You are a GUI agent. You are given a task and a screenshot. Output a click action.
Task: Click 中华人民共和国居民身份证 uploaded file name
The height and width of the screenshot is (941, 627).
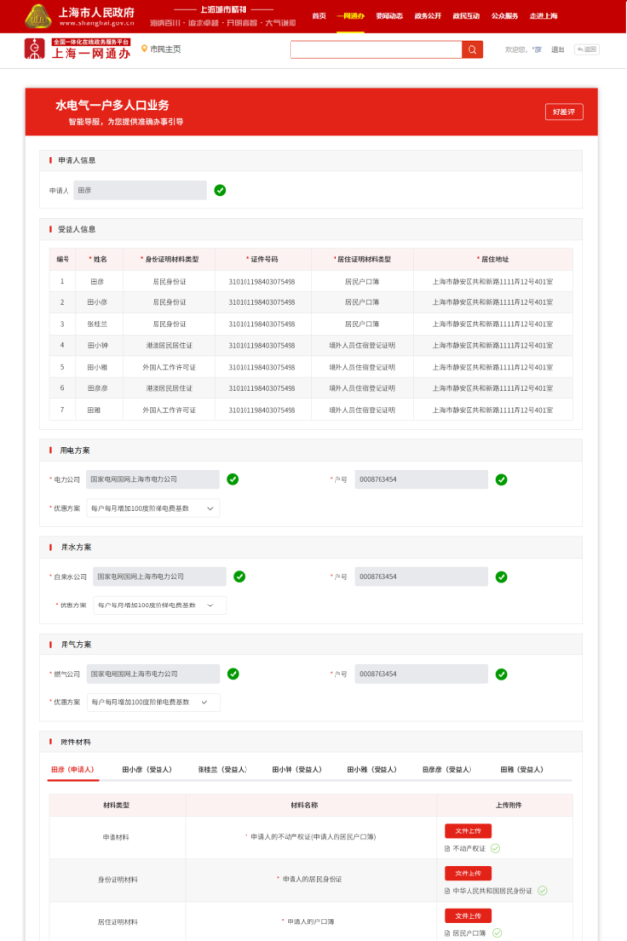pyautogui.click(x=492, y=890)
